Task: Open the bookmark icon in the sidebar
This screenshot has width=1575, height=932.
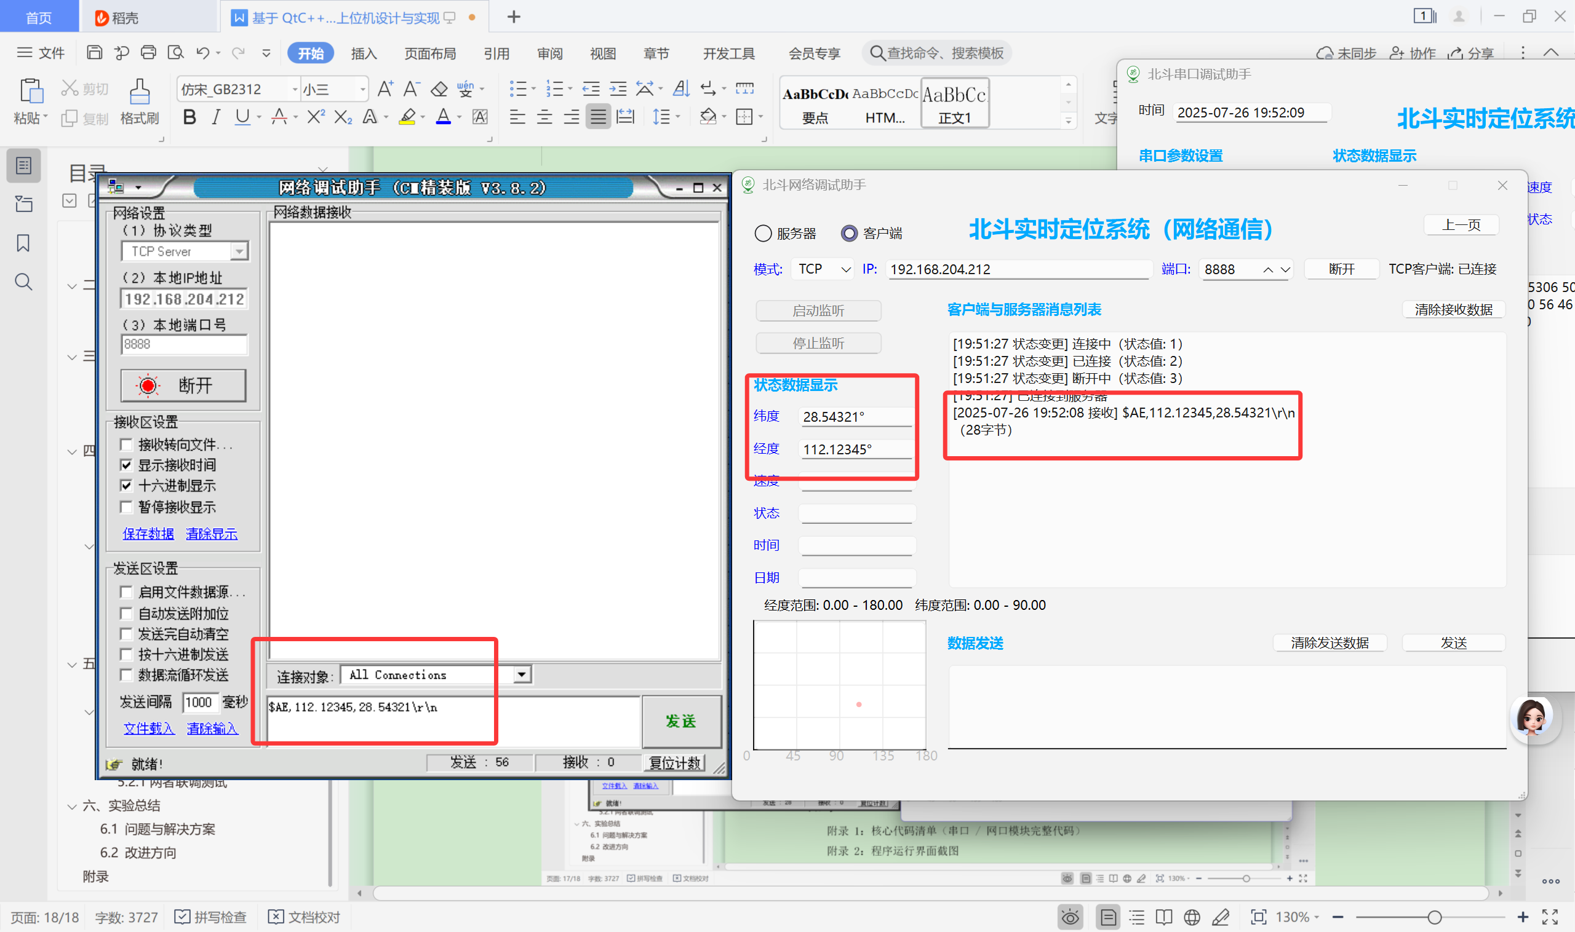Action: tap(23, 243)
